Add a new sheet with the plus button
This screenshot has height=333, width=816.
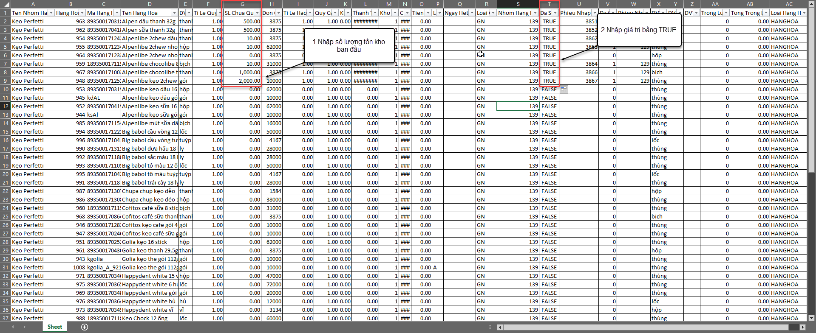point(85,327)
